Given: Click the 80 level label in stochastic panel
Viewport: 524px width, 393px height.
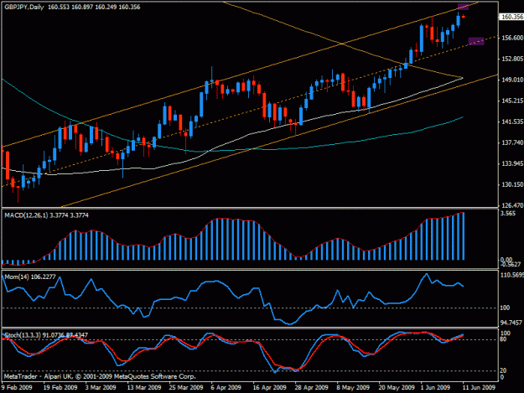Looking at the screenshot, I should click(503, 339).
